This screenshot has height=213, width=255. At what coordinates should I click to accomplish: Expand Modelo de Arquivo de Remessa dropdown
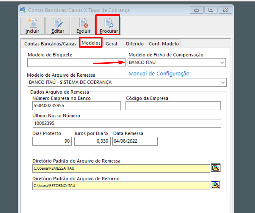pos(223,82)
